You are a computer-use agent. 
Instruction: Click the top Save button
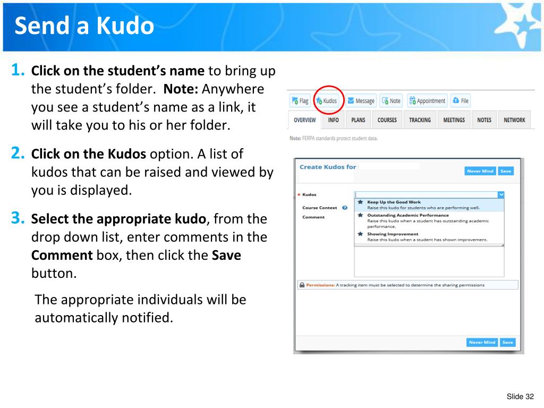506,171
